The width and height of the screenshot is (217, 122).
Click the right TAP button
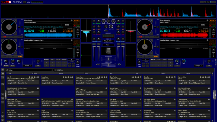point(209,66)
